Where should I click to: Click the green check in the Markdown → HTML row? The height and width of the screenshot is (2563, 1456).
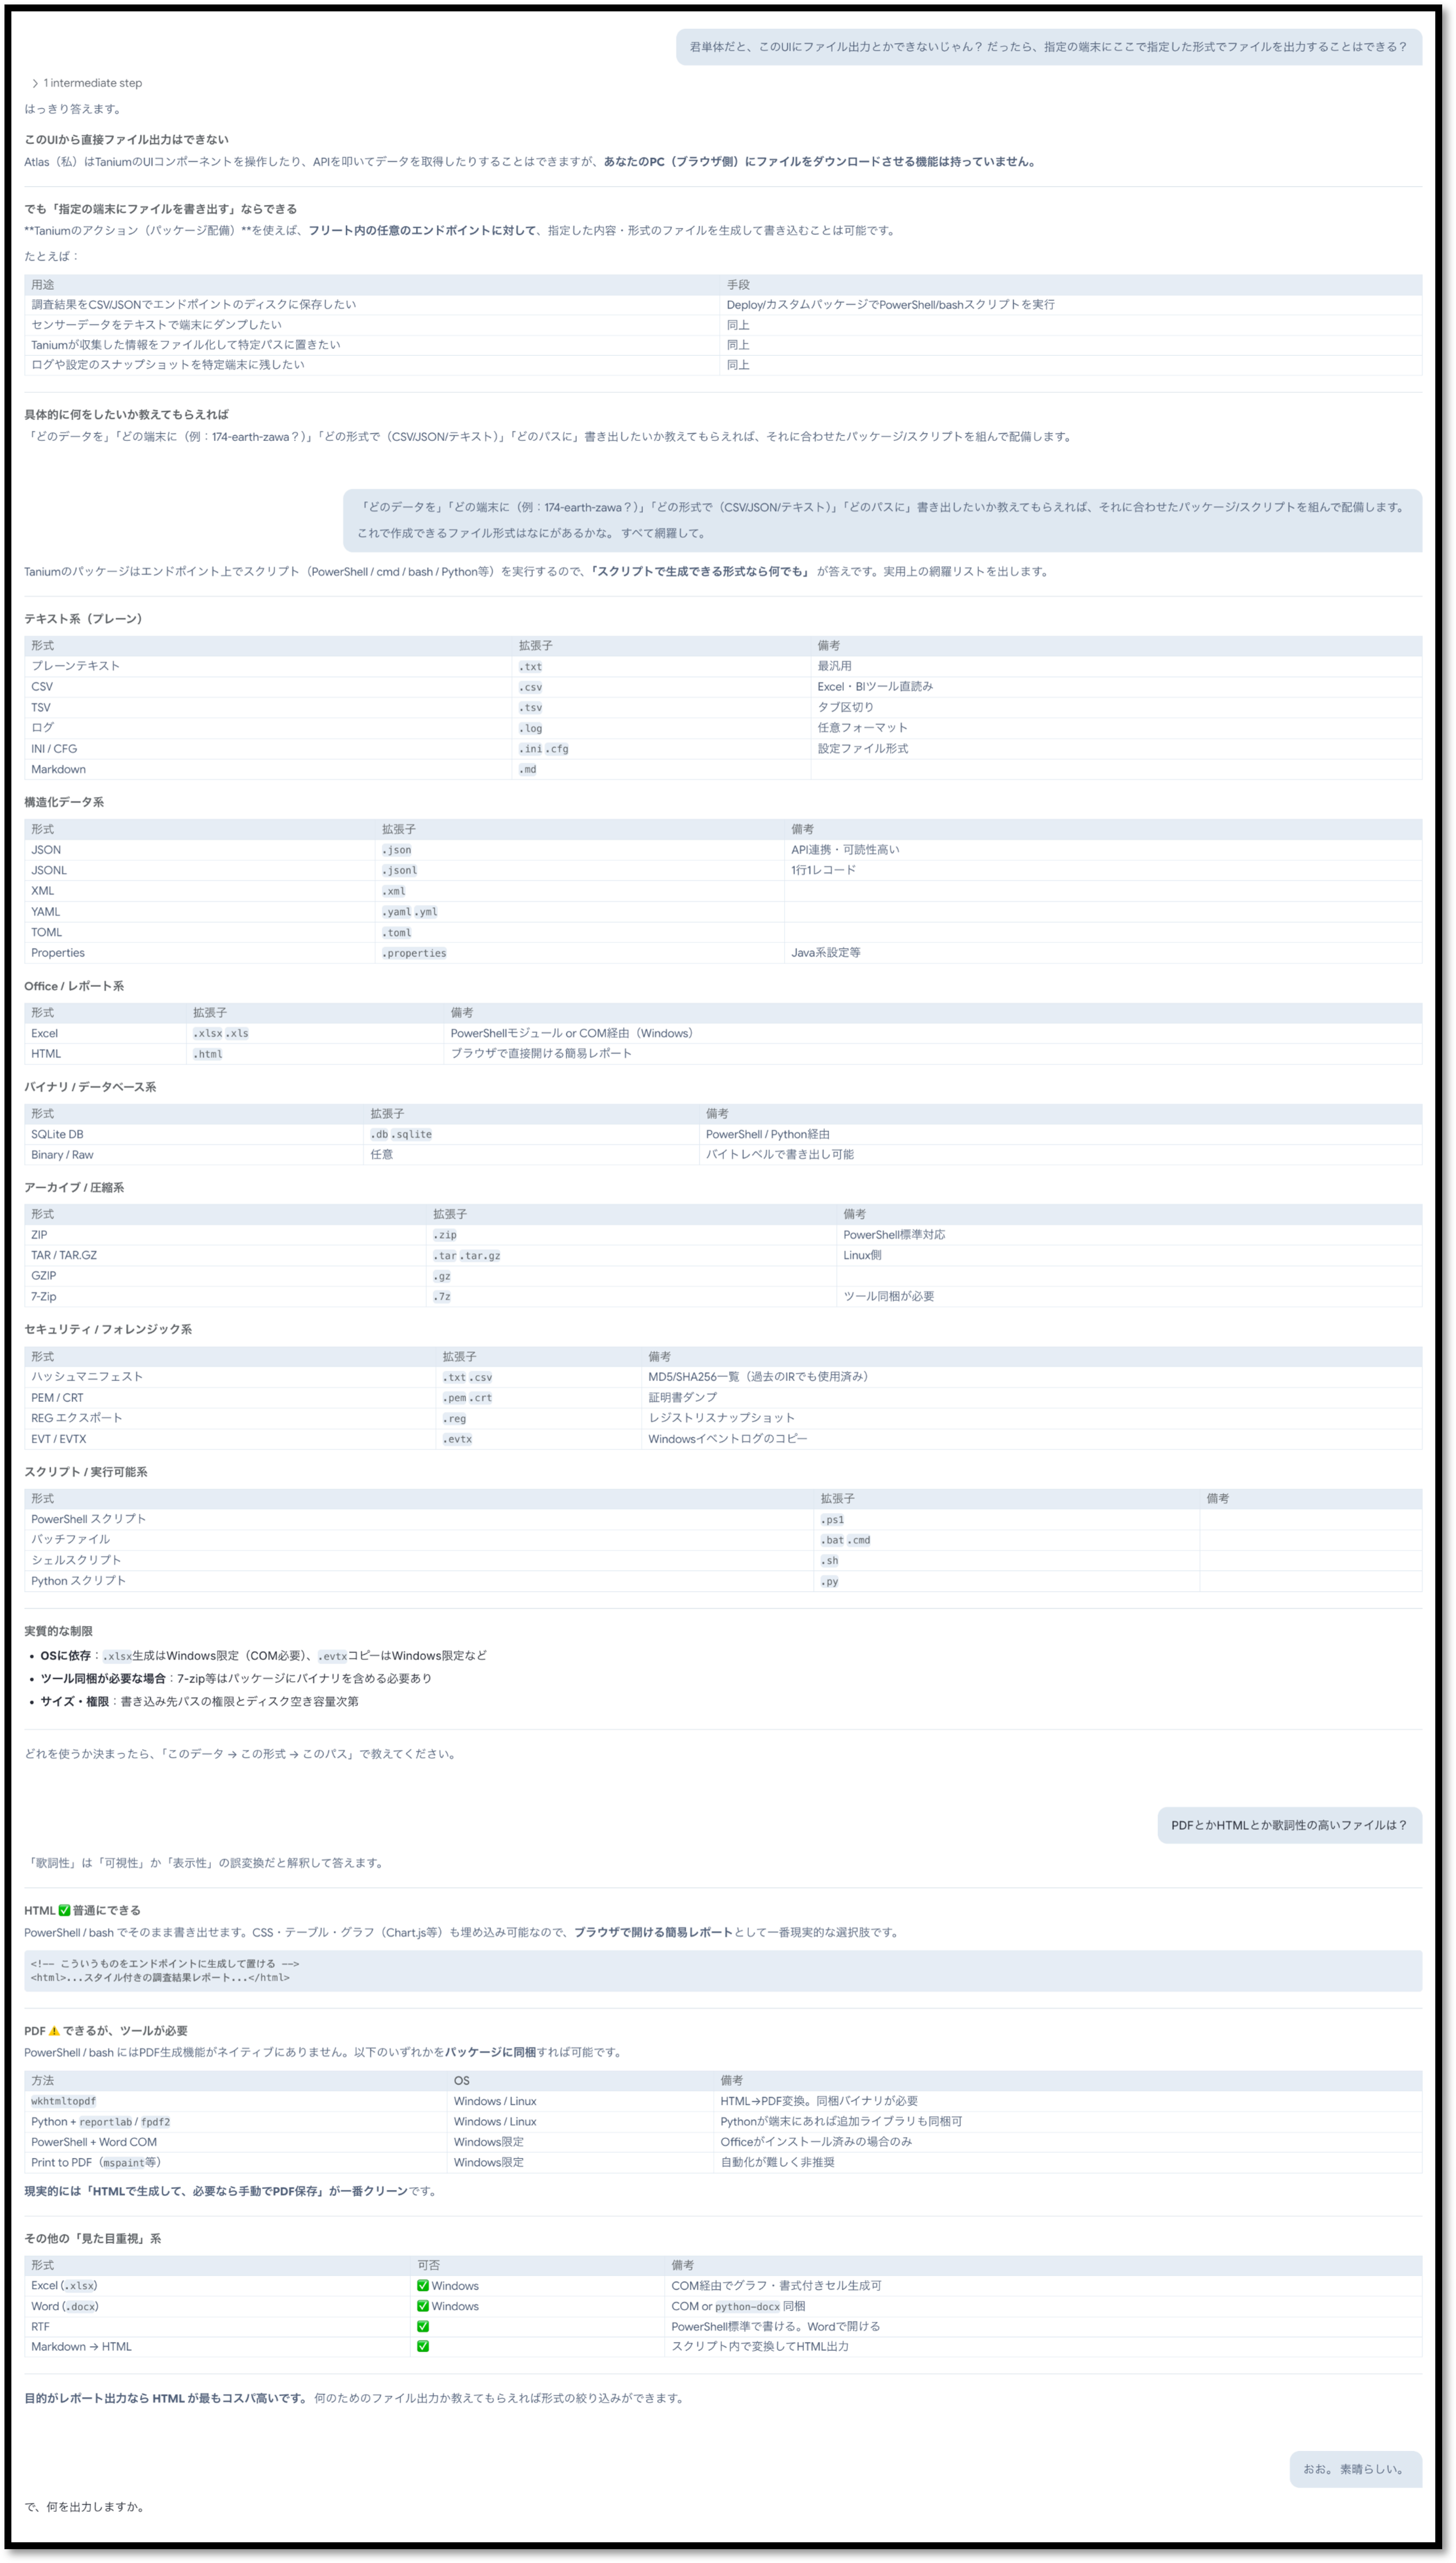pyautogui.click(x=423, y=2346)
